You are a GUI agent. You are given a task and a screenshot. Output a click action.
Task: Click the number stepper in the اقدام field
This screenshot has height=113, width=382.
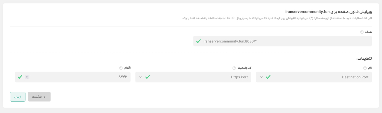point(27,77)
